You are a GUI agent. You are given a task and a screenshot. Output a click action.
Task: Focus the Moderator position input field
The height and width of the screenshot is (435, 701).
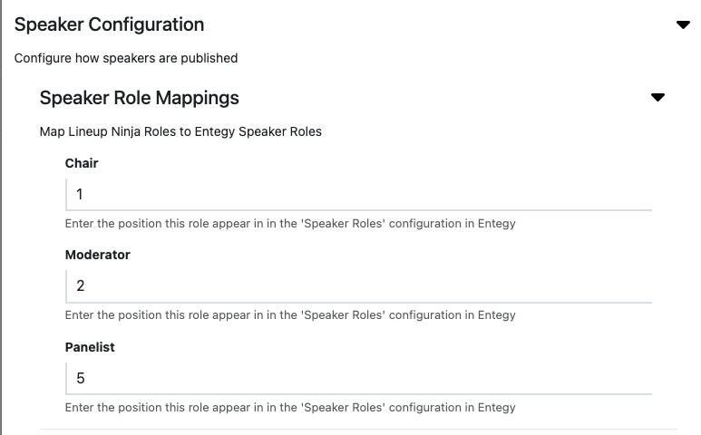[x=358, y=285]
